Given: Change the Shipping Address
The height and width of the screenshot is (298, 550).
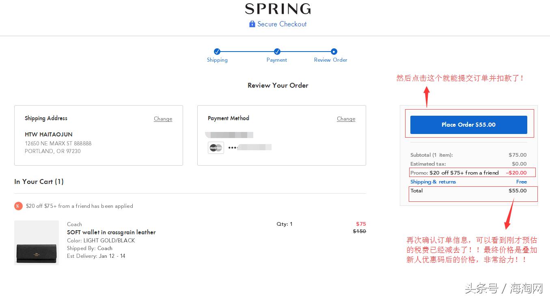Looking at the screenshot, I should 163,119.
